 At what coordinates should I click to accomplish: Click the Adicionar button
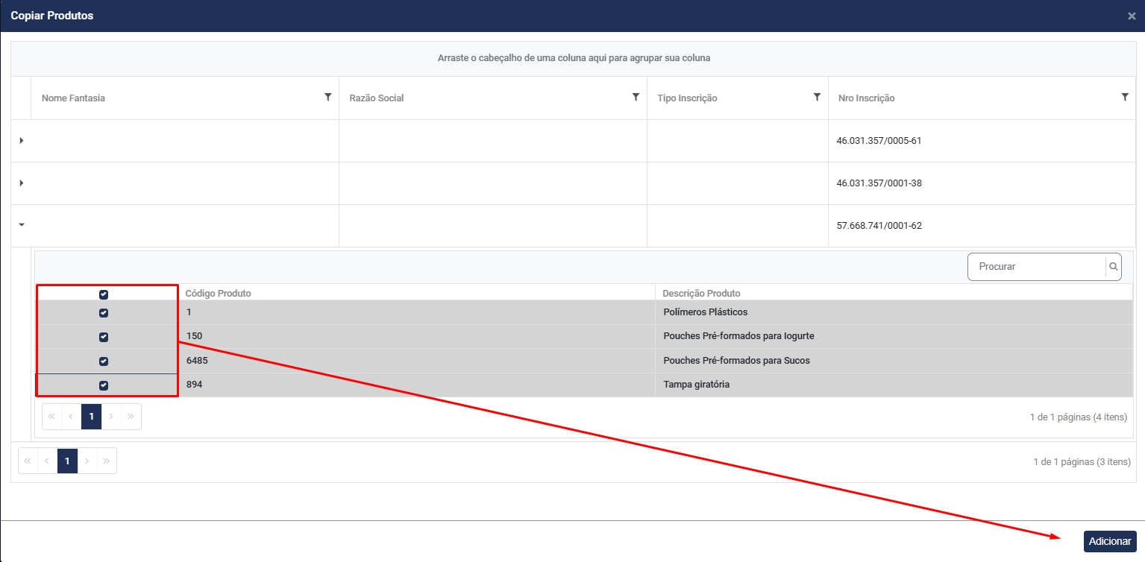pyautogui.click(x=1109, y=541)
